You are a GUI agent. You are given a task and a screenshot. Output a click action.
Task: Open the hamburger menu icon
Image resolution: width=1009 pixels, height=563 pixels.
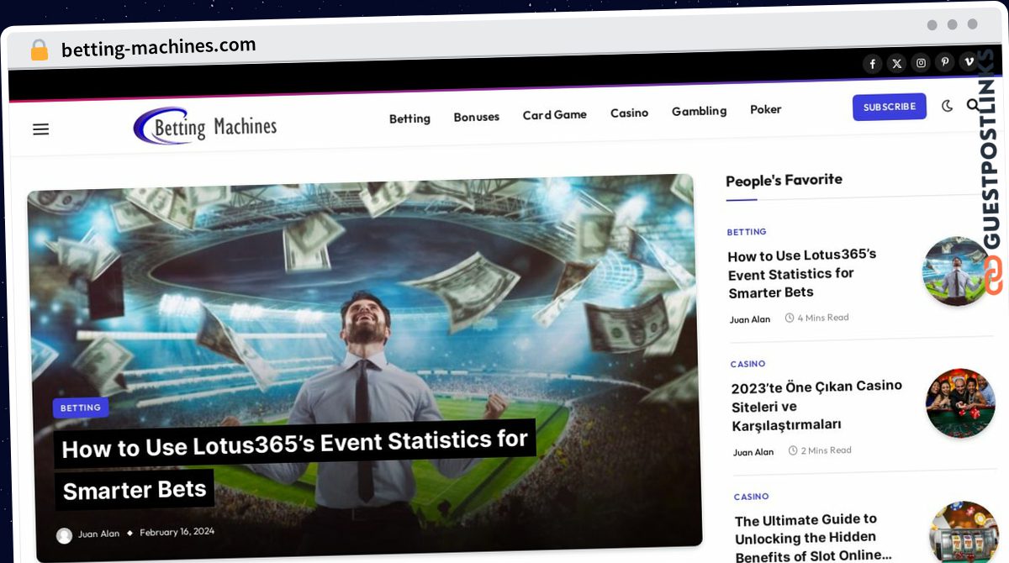pyautogui.click(x=40, y=129)
